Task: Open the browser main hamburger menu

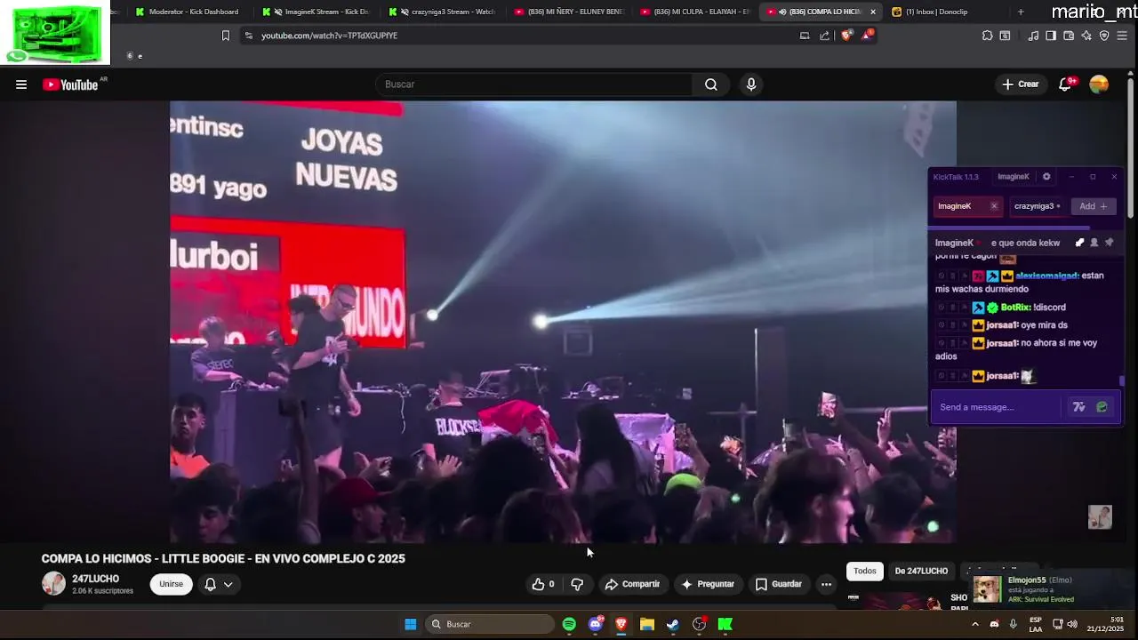Action: point(1122,36)
